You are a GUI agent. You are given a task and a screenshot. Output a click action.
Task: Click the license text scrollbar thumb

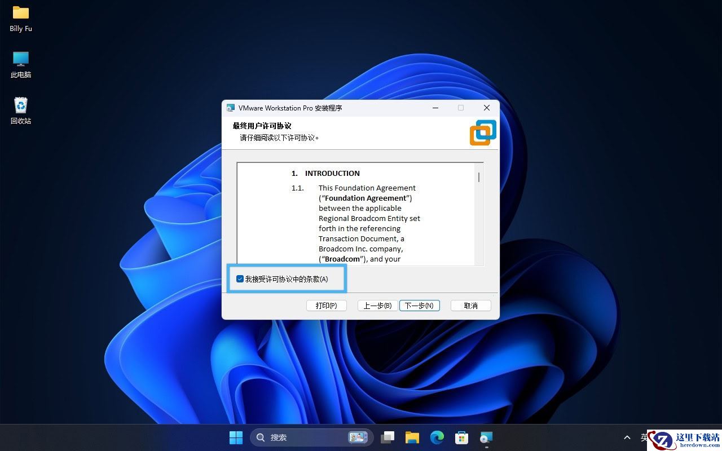click(x=479, y=177)
